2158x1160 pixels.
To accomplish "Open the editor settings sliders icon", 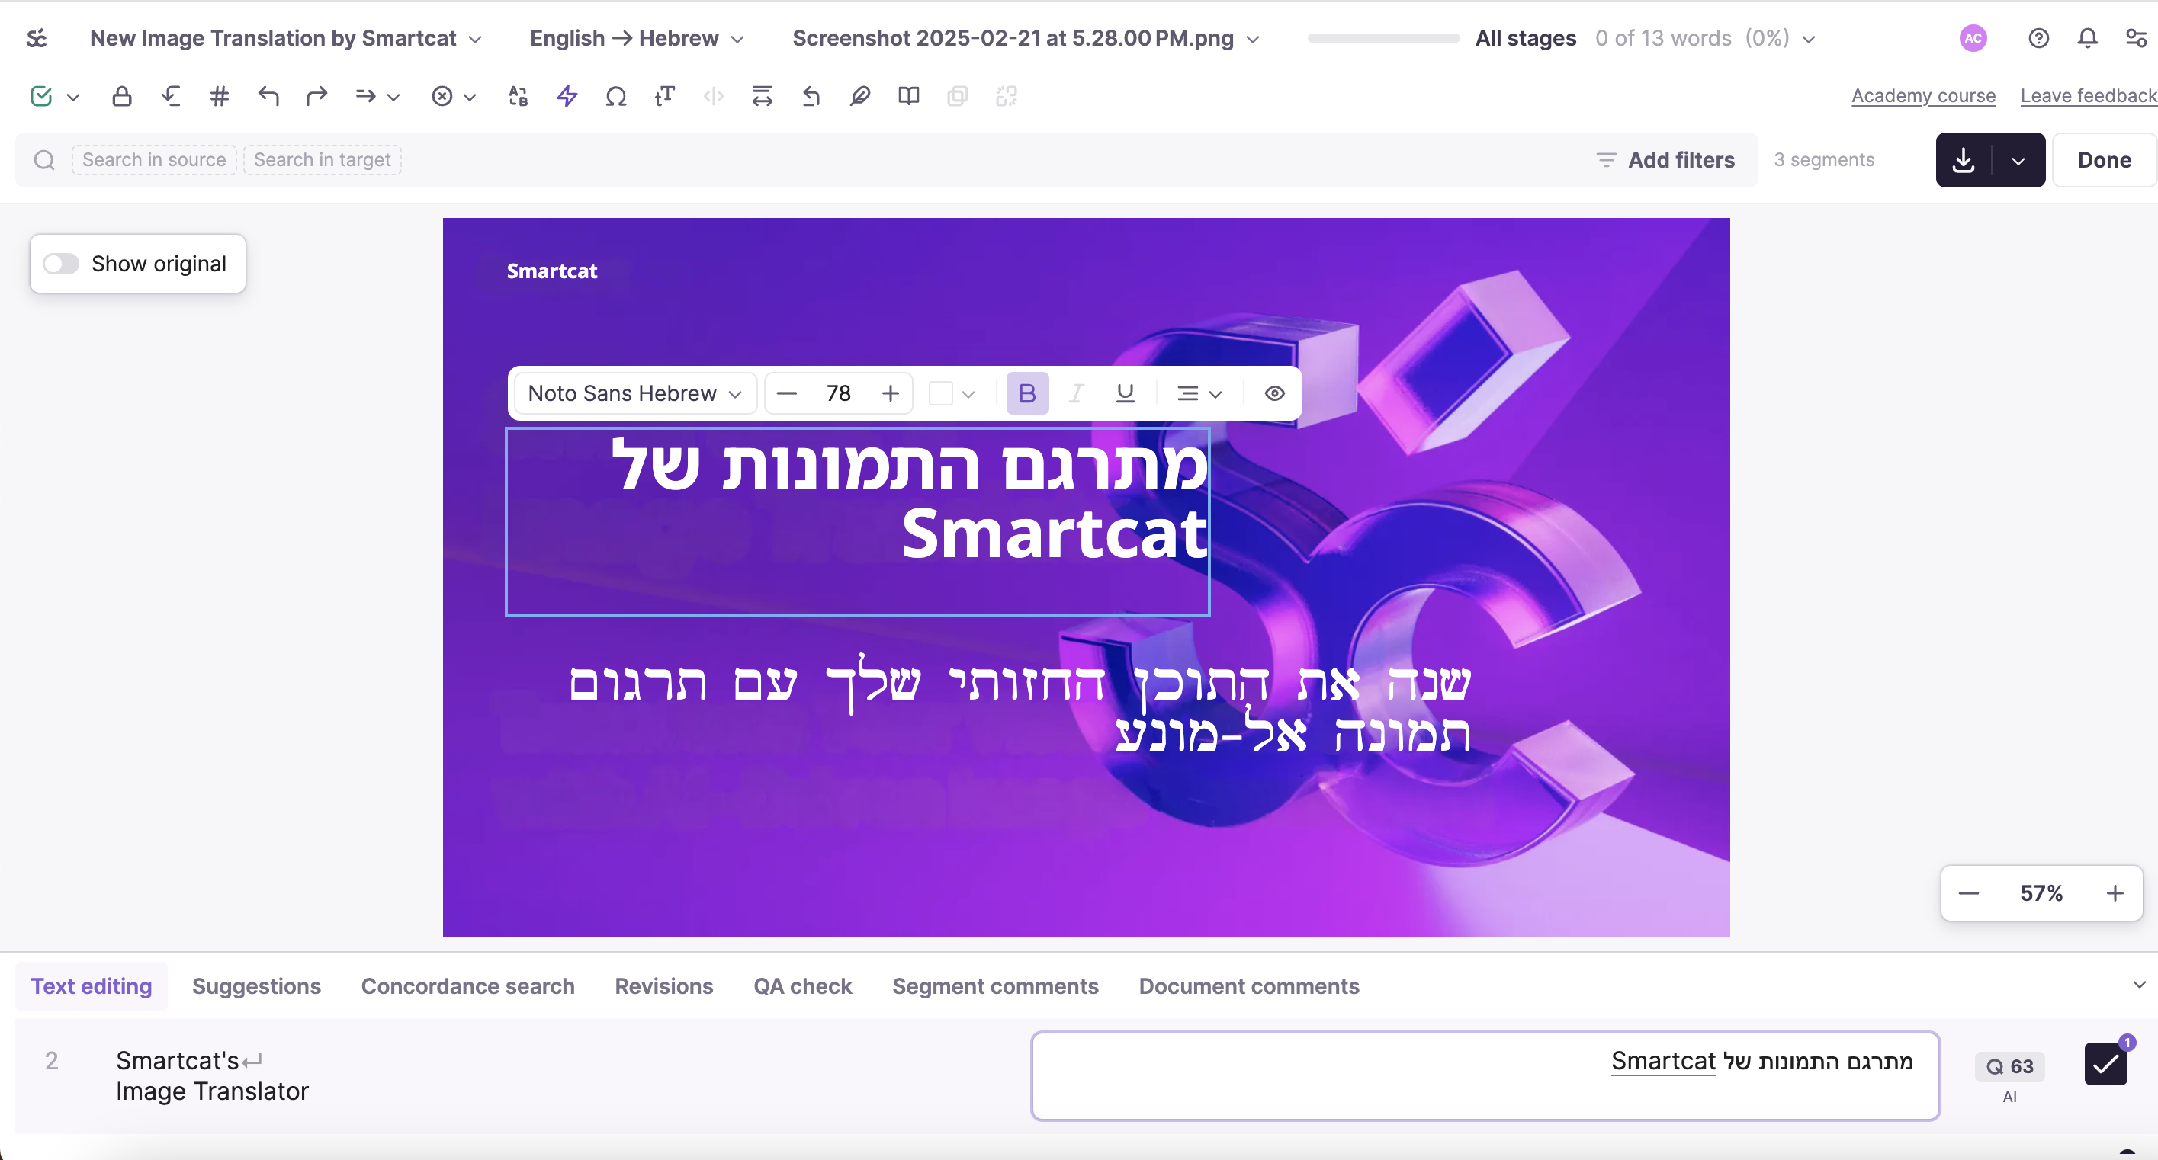I will click(x=2136, y=39).
